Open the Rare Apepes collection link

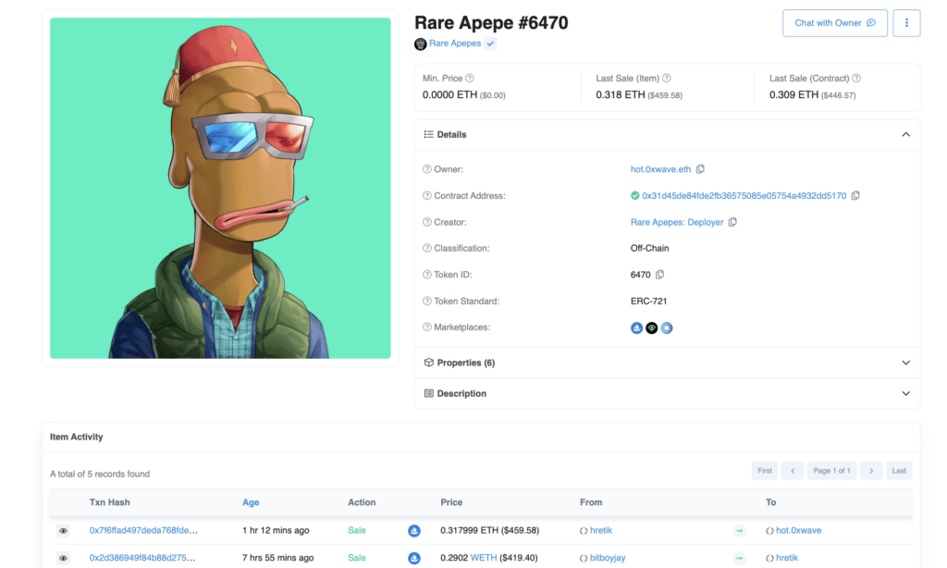[x=455, y=43]
